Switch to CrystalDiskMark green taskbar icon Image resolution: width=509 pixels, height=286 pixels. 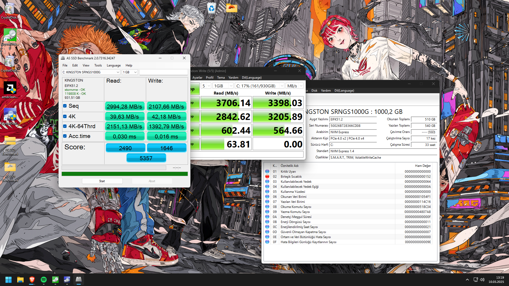click(55, 280)
